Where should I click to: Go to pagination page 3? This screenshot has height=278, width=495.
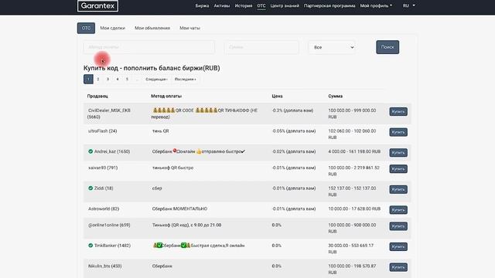(x=108, y=79)
